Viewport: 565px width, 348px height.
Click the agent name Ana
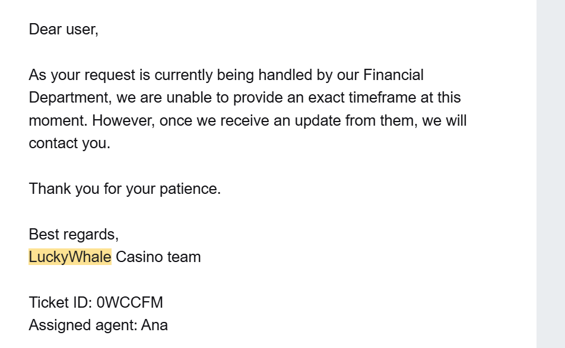click(154, 325)
